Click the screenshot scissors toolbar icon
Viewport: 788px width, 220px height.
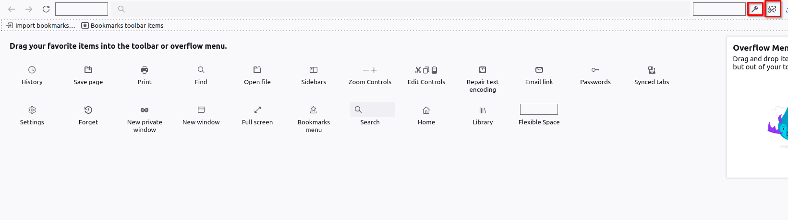point(773,9)
